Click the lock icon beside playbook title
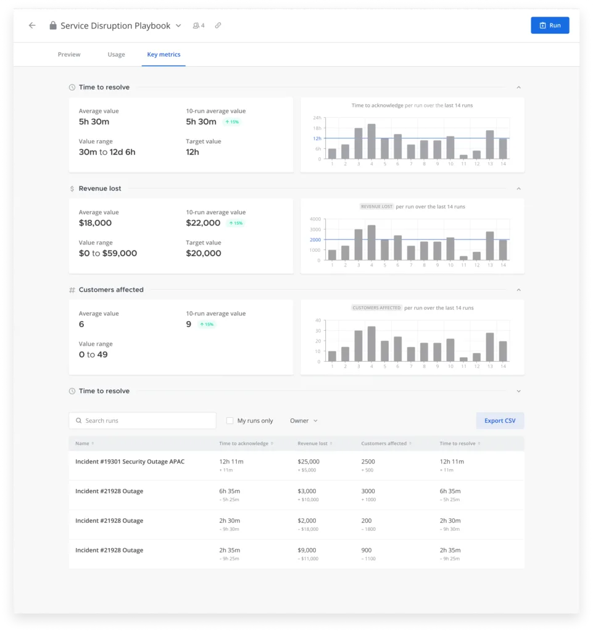 [53, 25]
